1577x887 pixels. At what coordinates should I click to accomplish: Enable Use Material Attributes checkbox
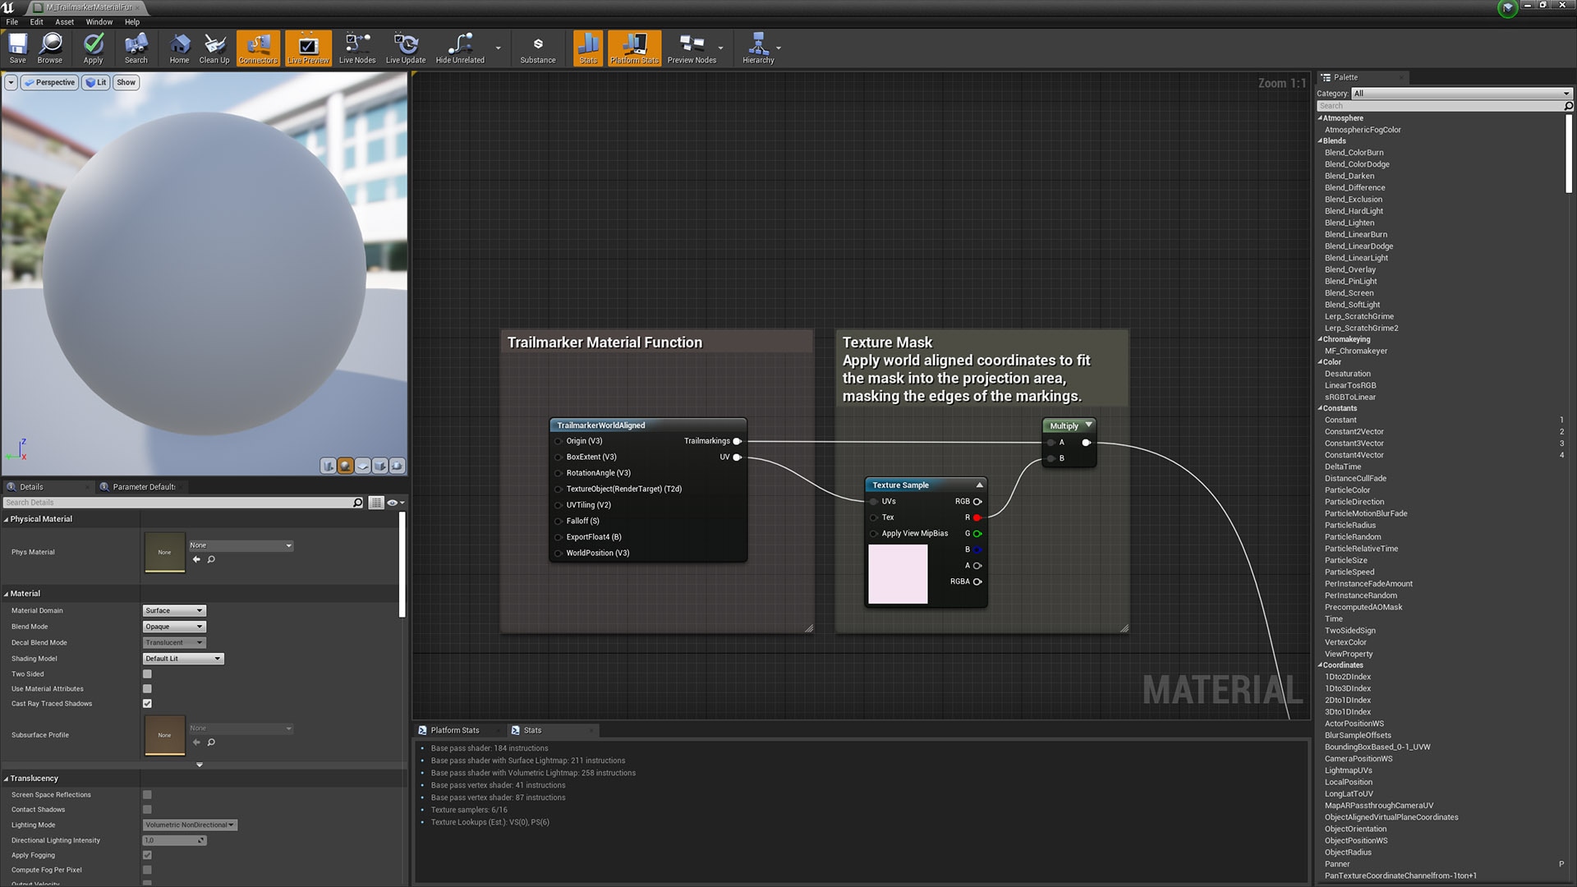[x=147, y=689]
